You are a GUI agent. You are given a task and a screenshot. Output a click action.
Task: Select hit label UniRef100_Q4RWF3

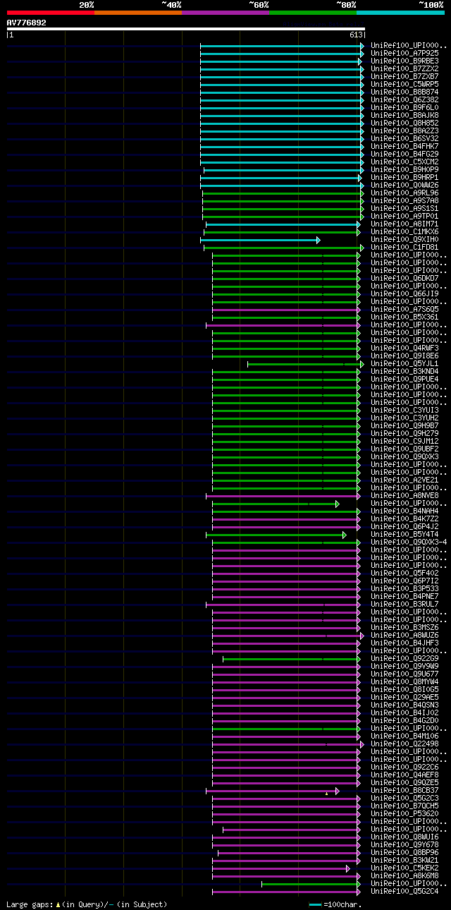coord(404,348)
